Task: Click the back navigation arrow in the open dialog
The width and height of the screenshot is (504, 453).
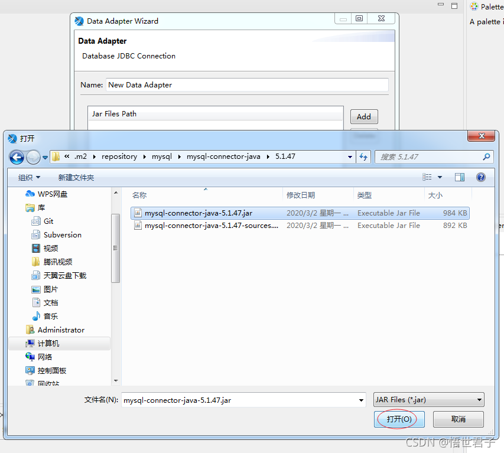Action: [17, 157]
